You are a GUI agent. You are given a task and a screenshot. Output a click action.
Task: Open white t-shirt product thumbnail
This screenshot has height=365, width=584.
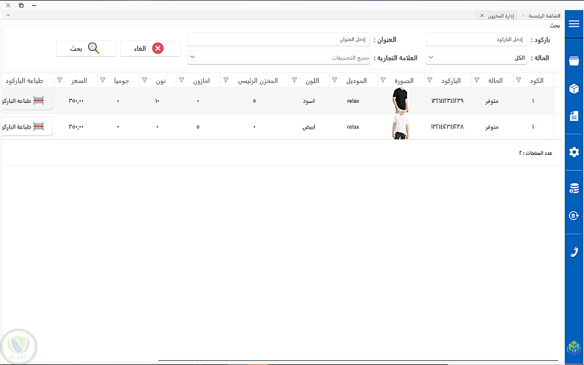(x=401, y=127)
